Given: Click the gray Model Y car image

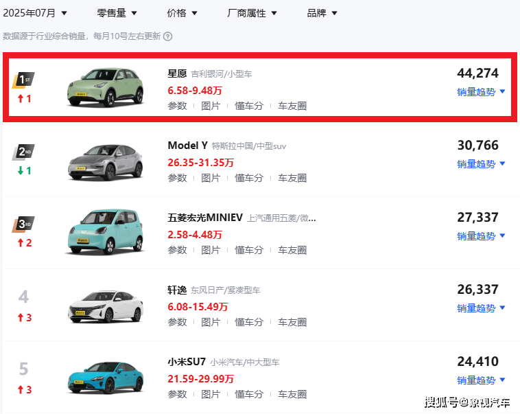Looking at the screenshot, I should (x=106, y=161).
